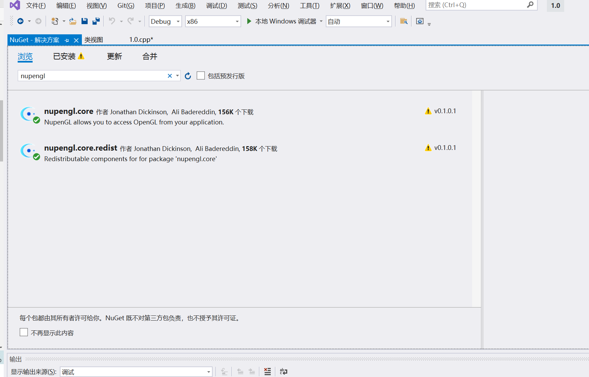Open the Debug menu
This screenshot has height=377, width=589.
tap(216, 5)
